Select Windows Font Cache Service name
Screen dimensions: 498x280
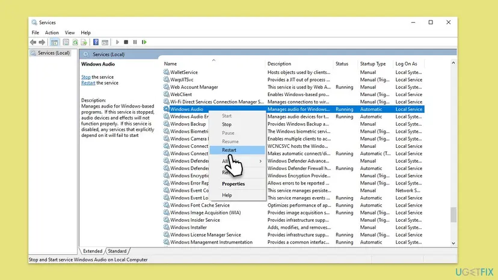click(200, 205)
